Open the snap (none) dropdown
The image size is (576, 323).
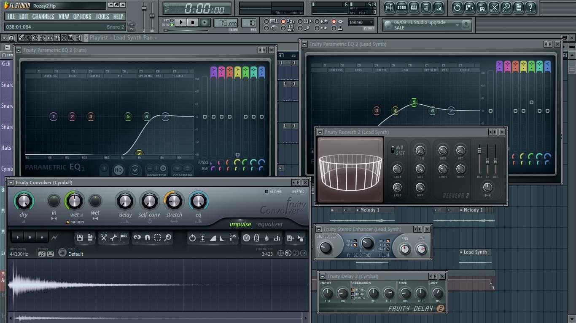tap(361, 22)
